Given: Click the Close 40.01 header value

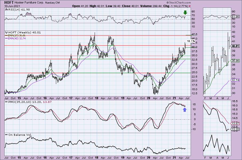Looking at the screenshot, I should pyautogui.click(x=130, y=6).
